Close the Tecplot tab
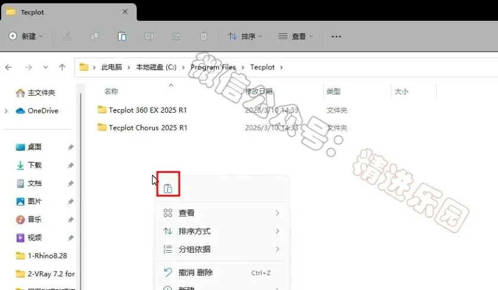The image size is (498, 290). [x=125, y=12]
